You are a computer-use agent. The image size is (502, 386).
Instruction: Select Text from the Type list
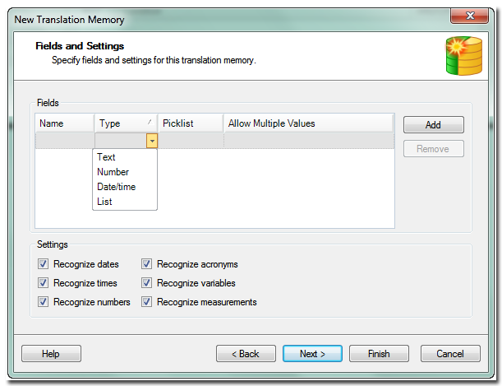tap(106, 157)
